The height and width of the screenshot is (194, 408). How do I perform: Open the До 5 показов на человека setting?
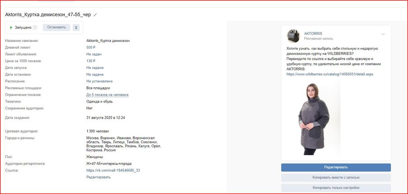(107, 95)
